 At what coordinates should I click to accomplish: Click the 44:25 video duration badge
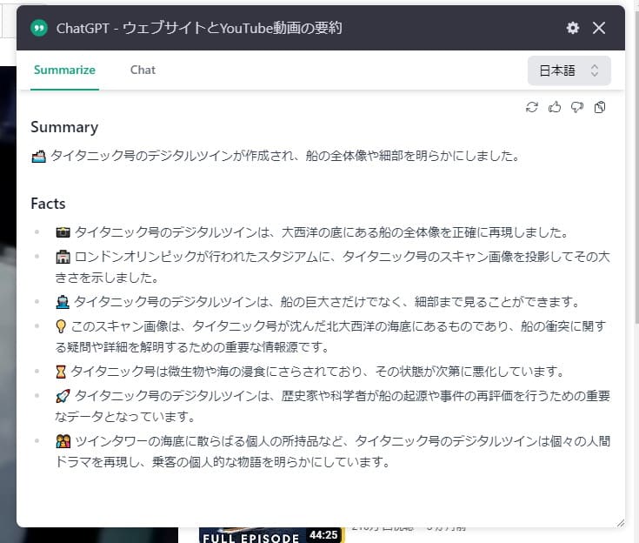[x=323, y=535]
